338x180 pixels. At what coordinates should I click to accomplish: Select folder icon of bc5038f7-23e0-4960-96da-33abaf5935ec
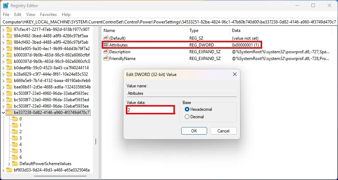click(x=9, y=93)
